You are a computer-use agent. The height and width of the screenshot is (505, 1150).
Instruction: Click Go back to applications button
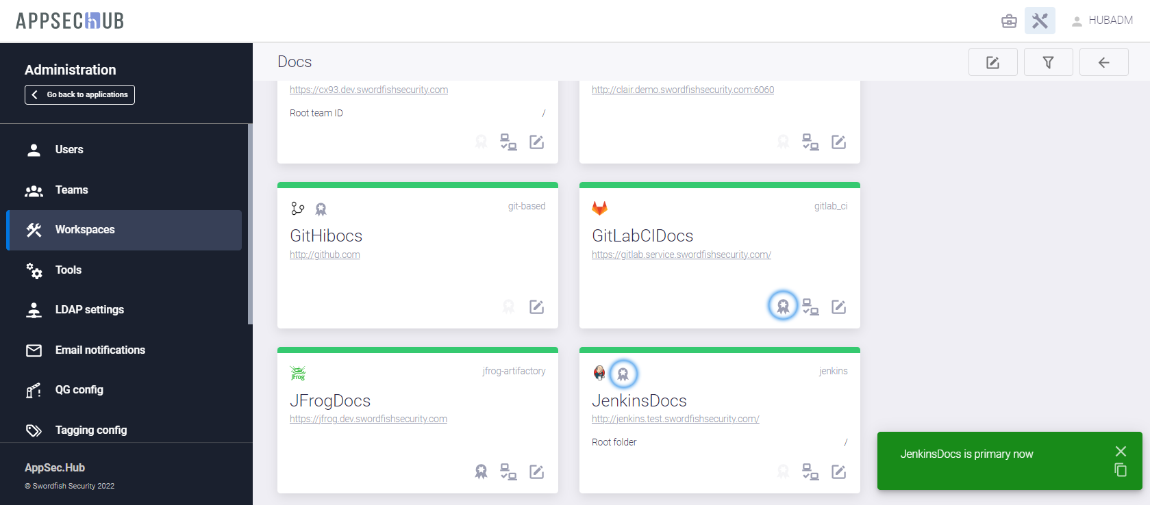point(79,94)
